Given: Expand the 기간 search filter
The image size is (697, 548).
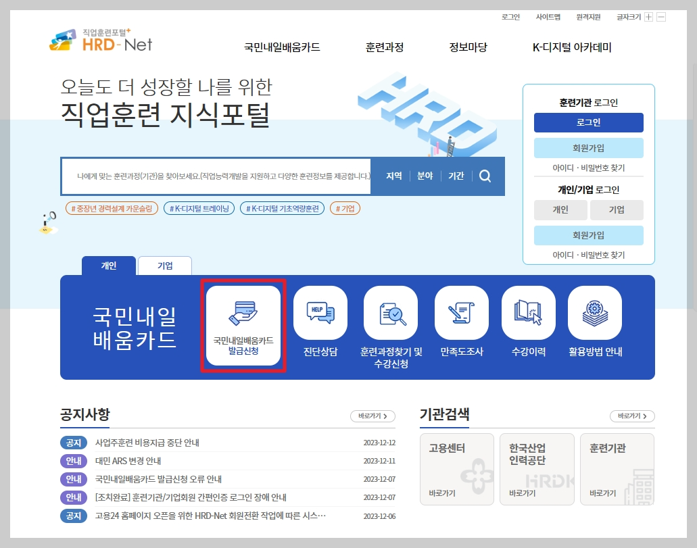Looking at the screenshot, I should click(456, 176).
